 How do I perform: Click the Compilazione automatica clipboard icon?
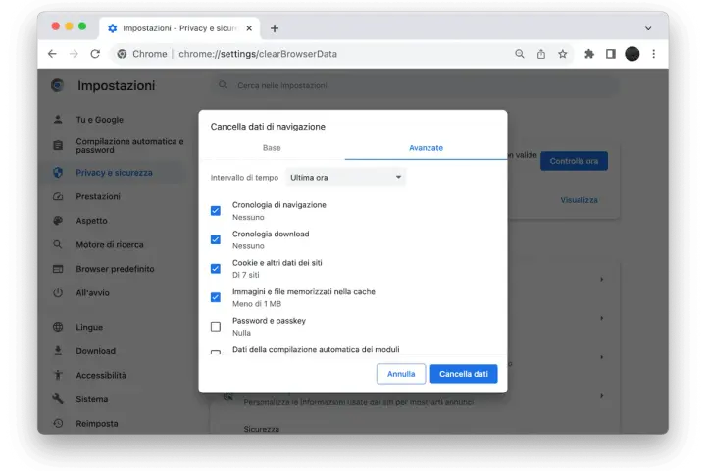(58, 145)
